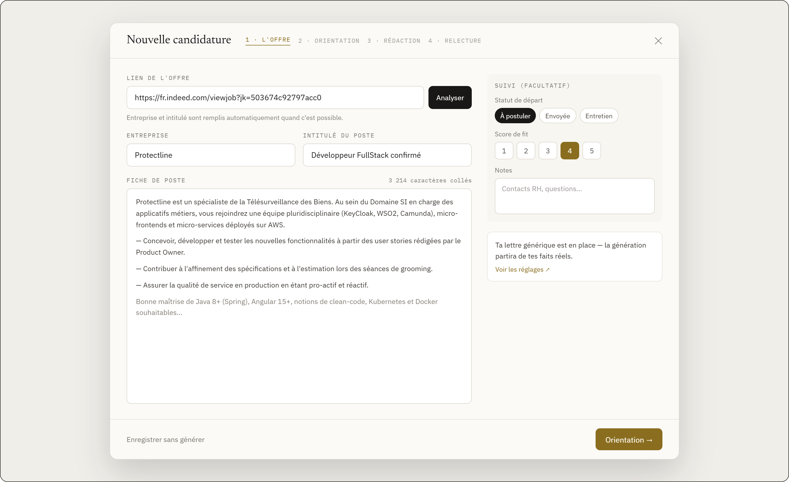Open step 3 RÉDACTION tab
789x482 pixels.
point(393,41)
